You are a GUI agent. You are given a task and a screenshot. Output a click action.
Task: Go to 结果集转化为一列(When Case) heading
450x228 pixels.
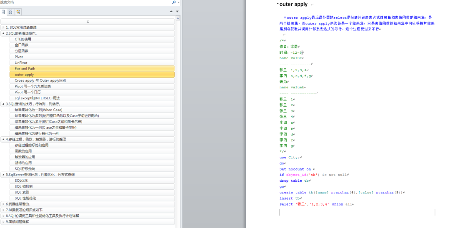pos(92,110)
